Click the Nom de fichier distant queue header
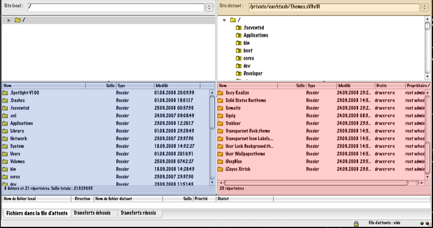The width and height of the screenshot is (433, 228). [x=128, y=199]
